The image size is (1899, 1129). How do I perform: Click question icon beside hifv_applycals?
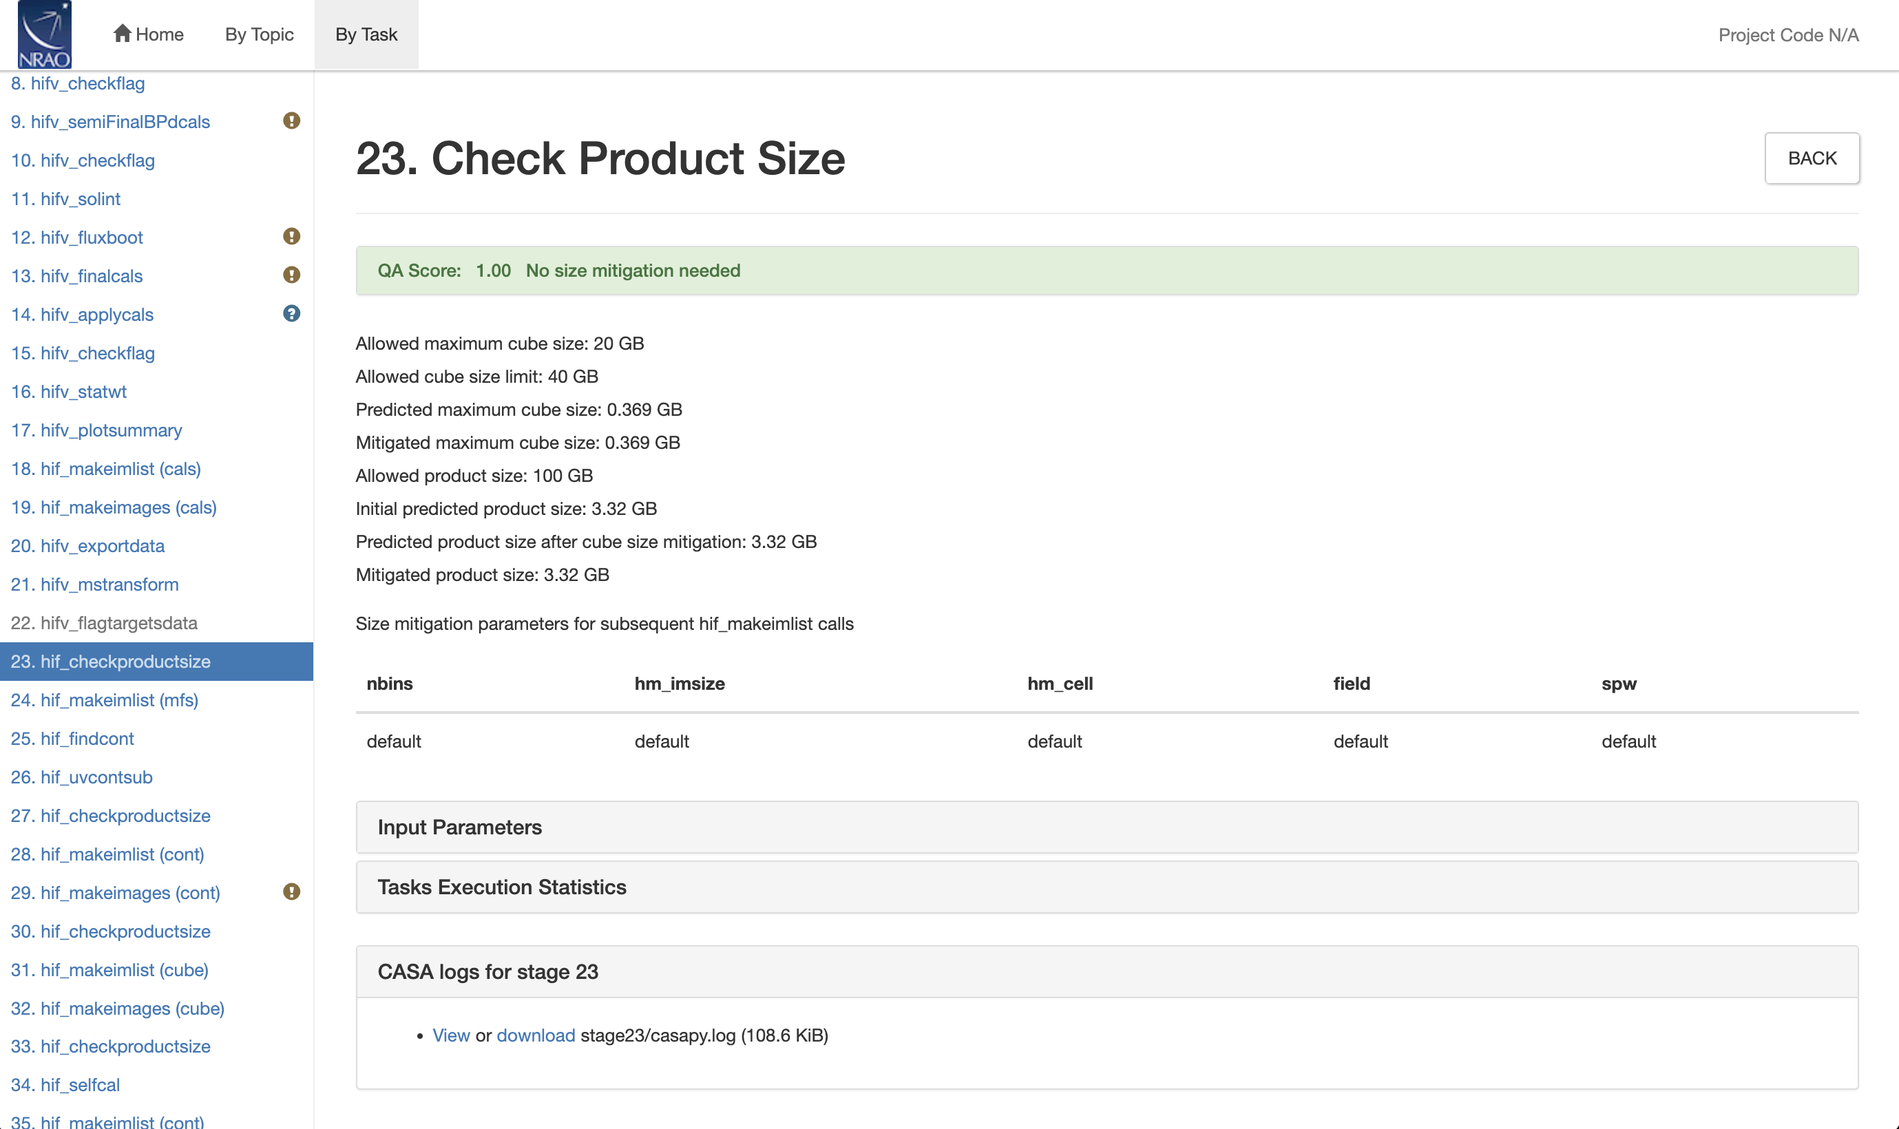[x=291, y=313]
